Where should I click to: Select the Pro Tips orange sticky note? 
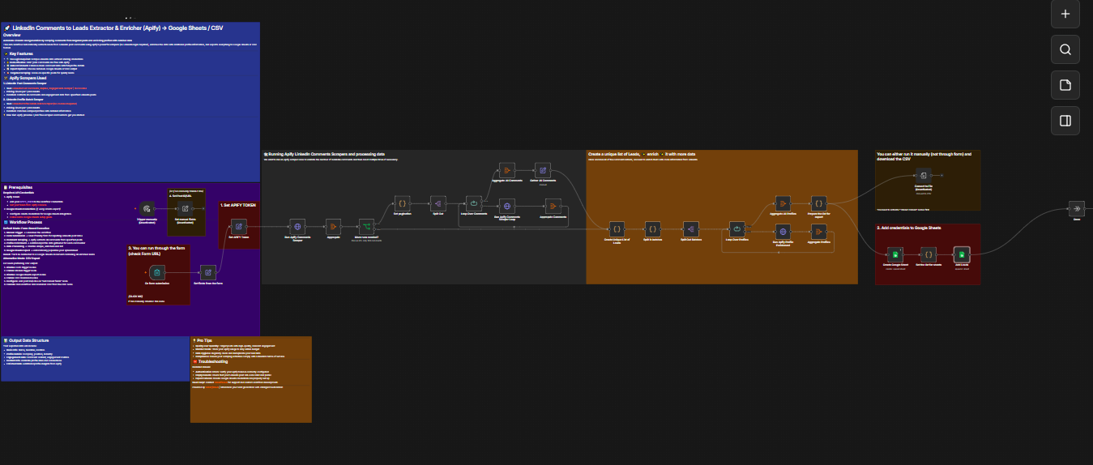pos(250,379)
